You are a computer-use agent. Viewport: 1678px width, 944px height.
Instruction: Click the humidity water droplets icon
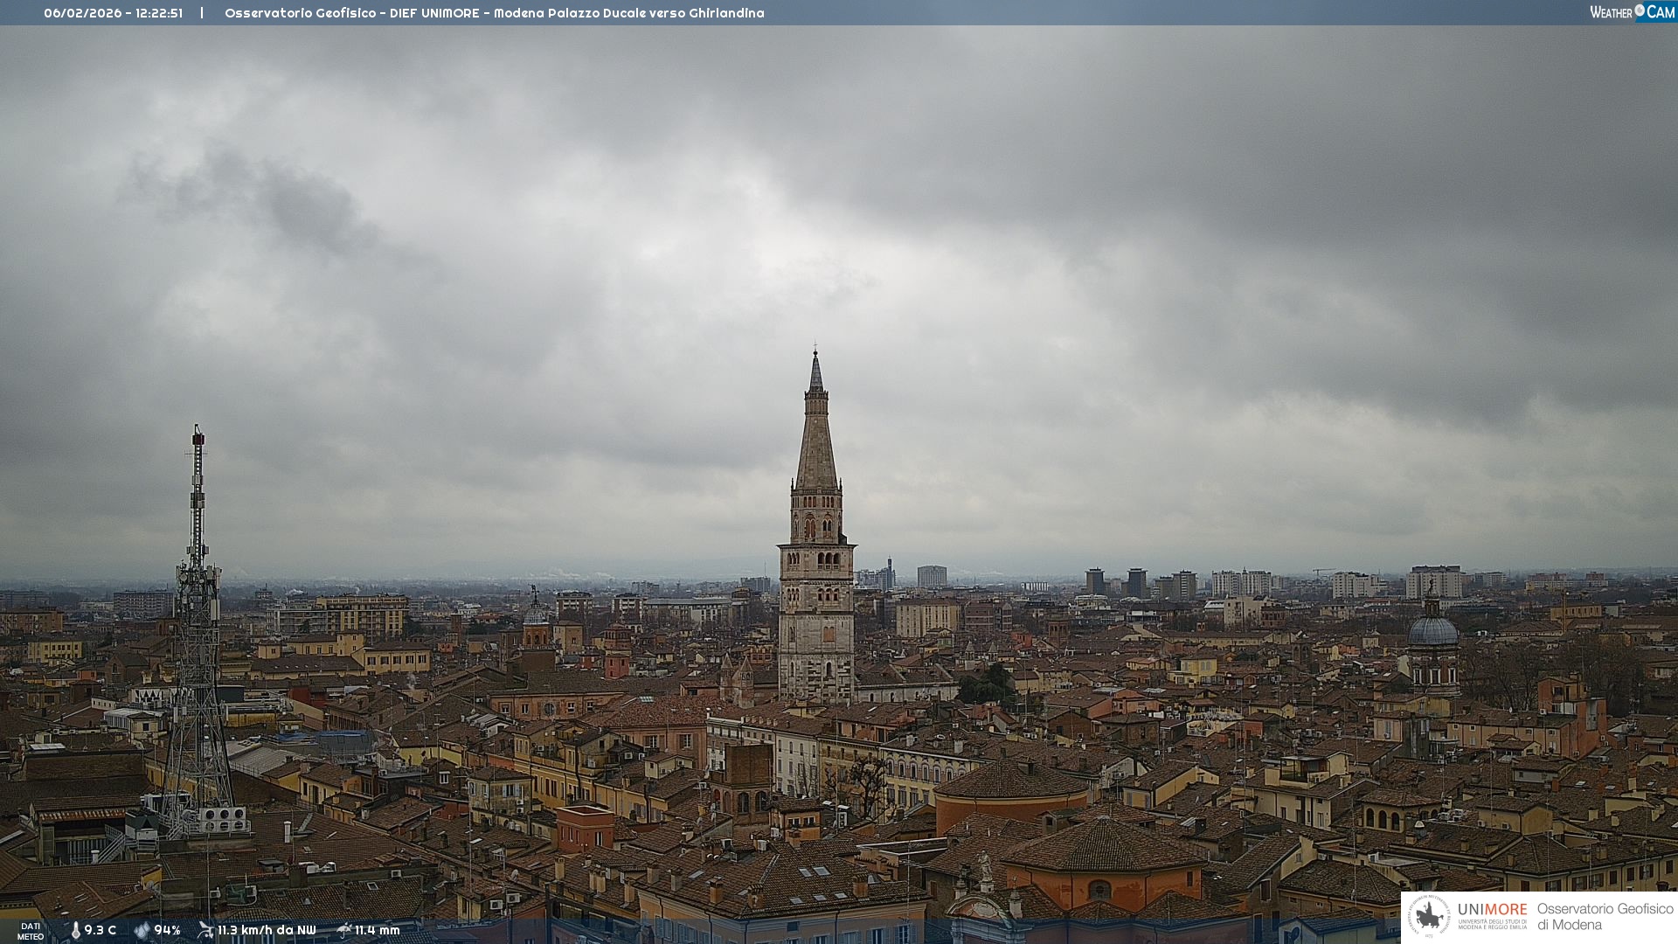142,930
